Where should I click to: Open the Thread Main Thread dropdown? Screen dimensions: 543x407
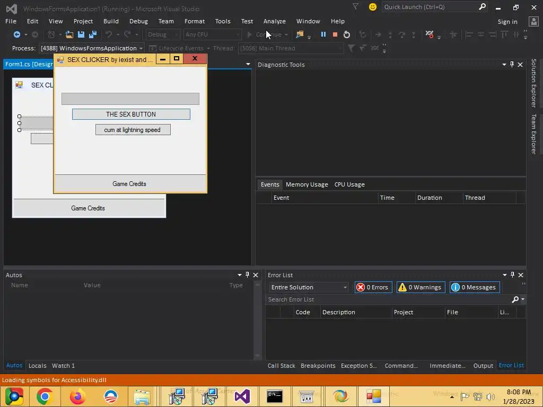click(x=291, y=48)
